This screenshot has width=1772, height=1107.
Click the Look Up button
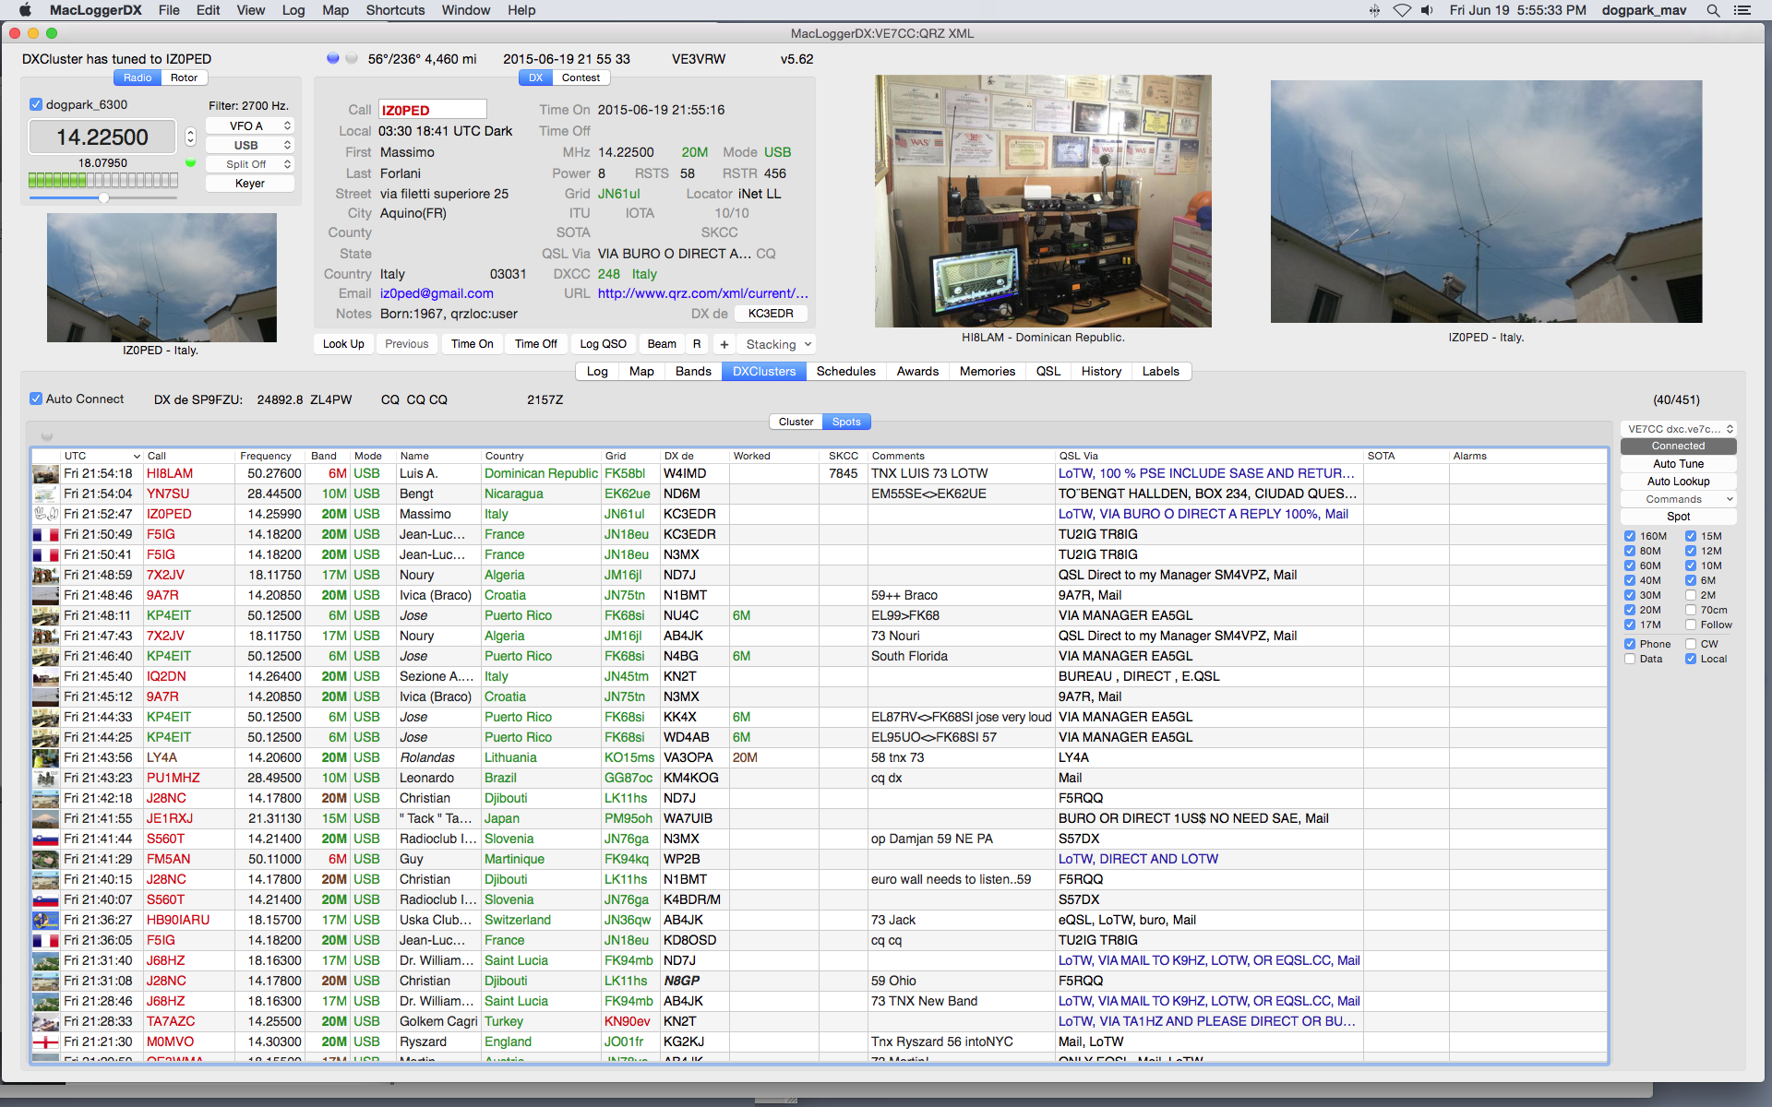343,343
